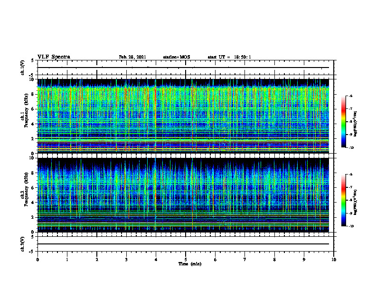This screenshot has width=376, height=291.
Task: Click the ch.1 waveform trace panel
Action: [185, 68]
